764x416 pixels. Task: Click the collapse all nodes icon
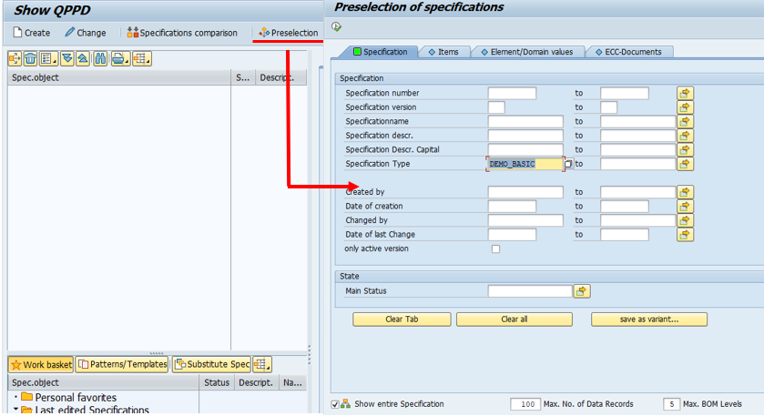tap(83, 59)
